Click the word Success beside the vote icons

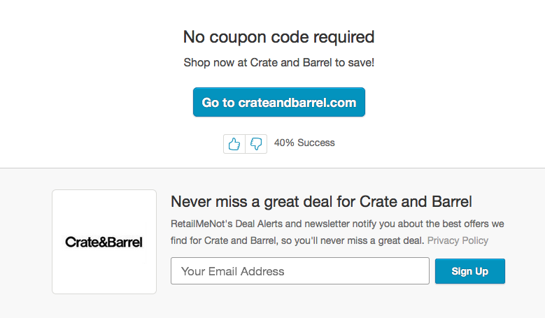pyautogui.click(x=316, y=143)
